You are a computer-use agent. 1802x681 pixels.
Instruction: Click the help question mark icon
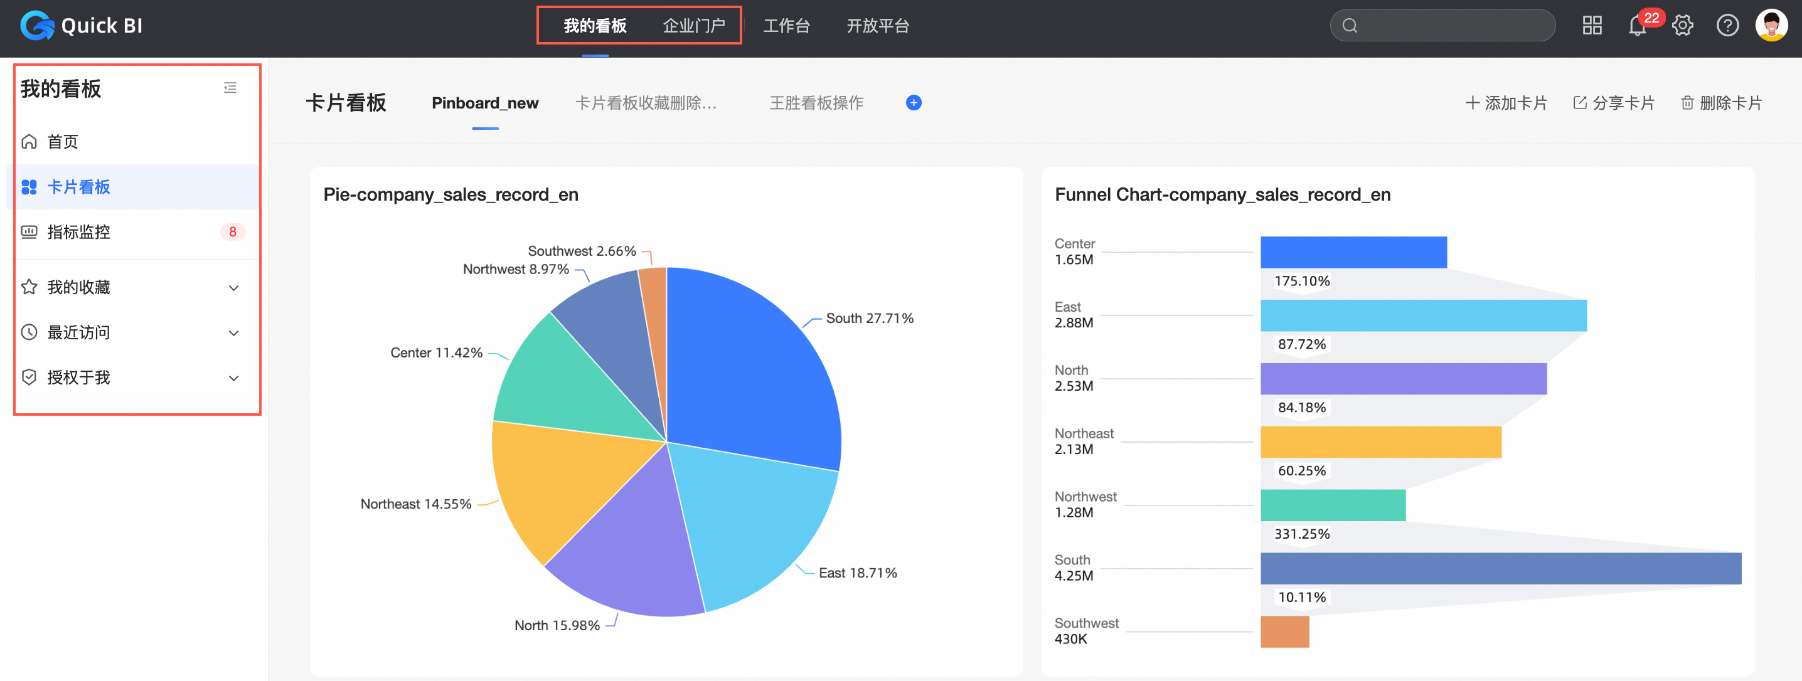click(x=1727, y=26)
